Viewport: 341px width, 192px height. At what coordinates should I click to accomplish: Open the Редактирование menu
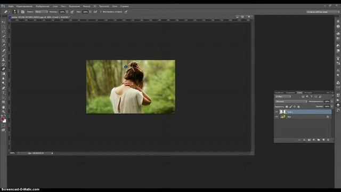click(25, 6)
